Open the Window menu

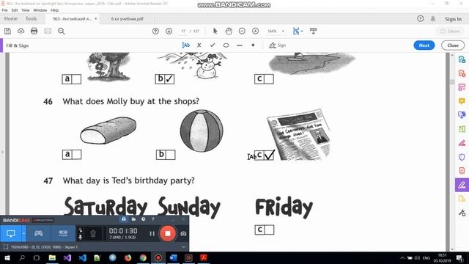[40, 10]
